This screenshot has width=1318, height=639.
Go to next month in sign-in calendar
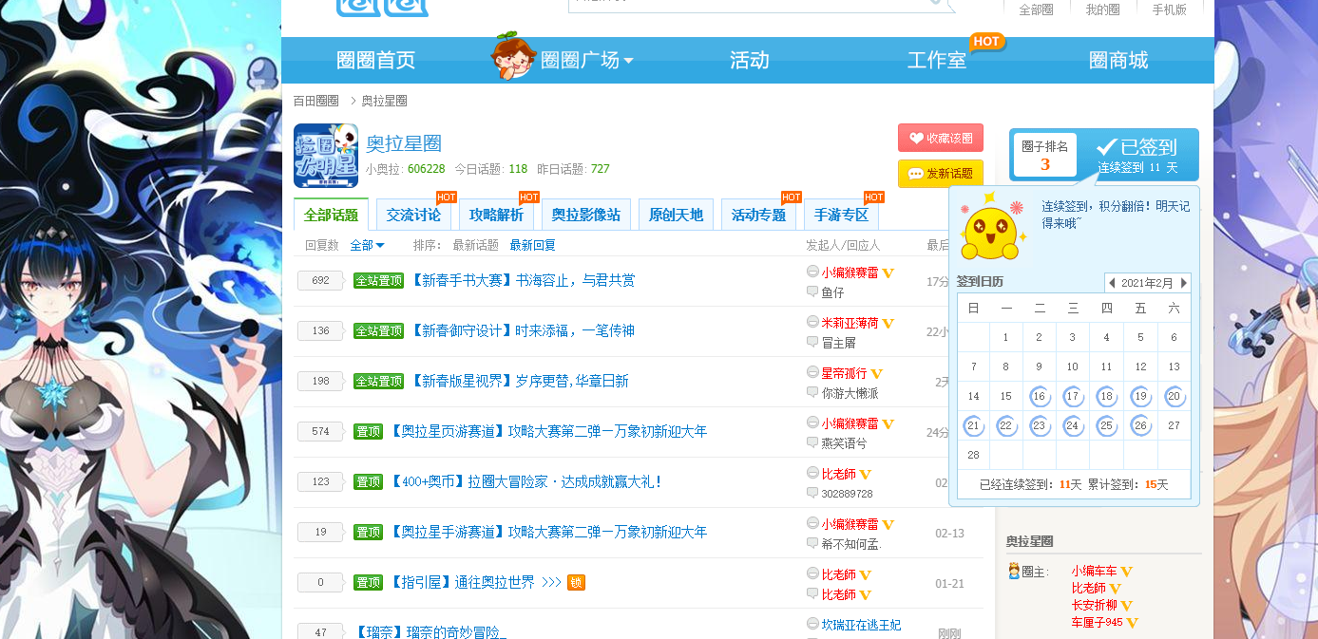[x=1184, y=283]
